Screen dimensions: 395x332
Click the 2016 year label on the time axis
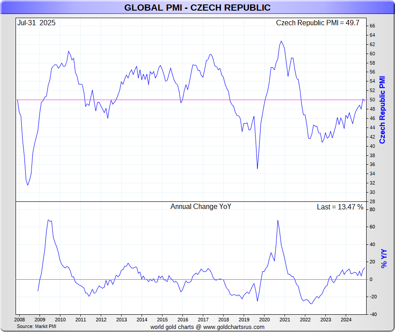[183, 320]
